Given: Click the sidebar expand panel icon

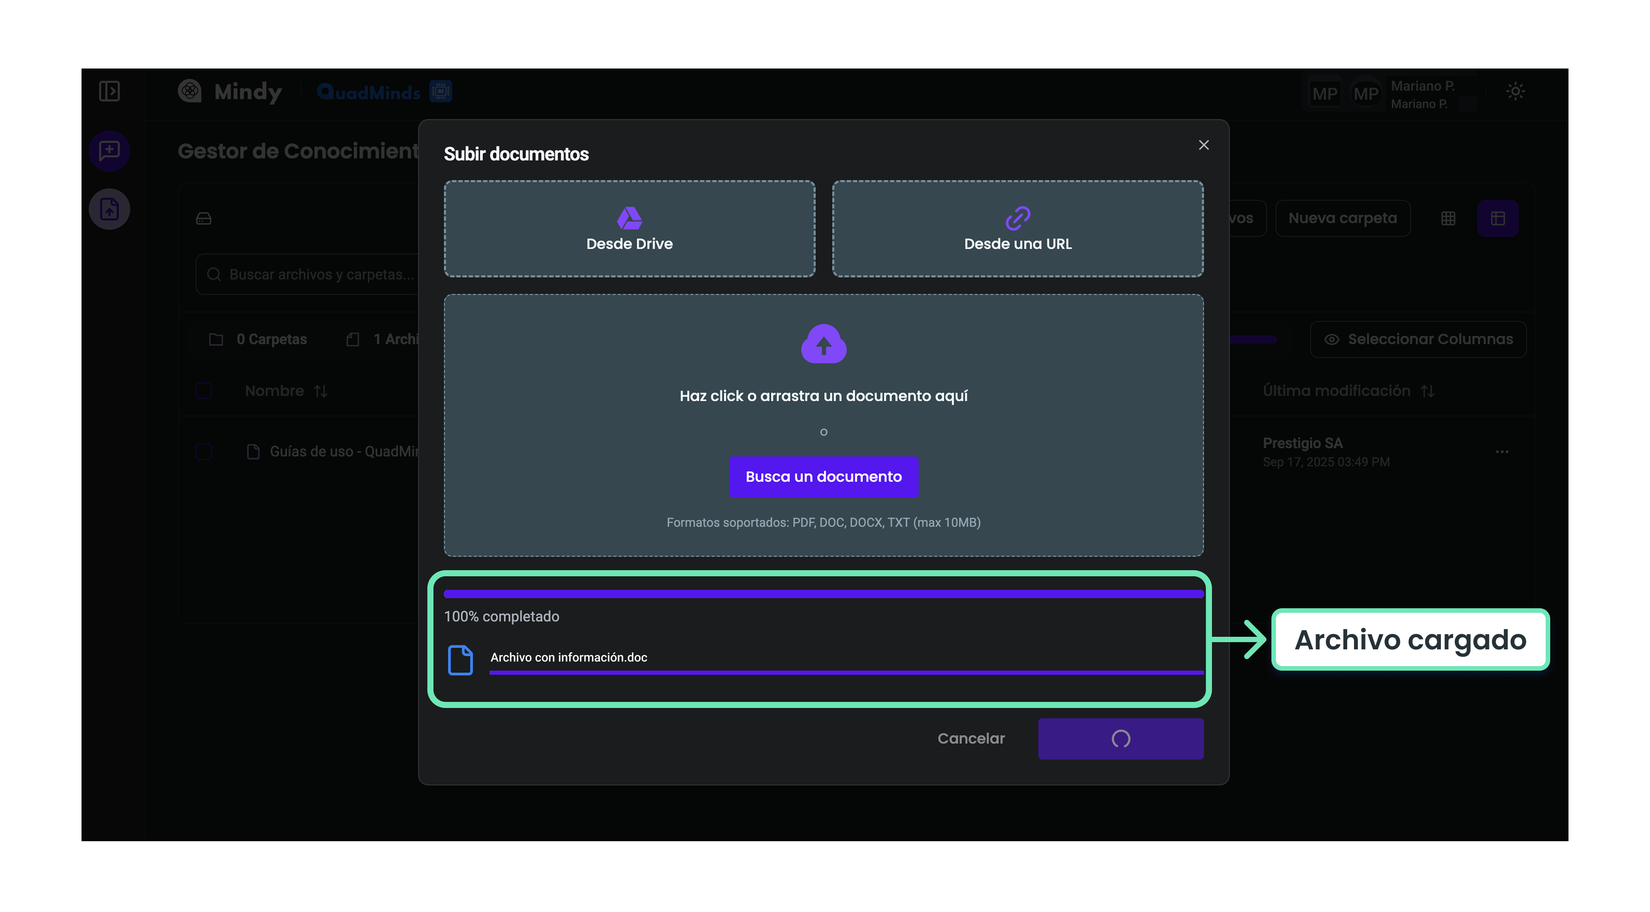Looking at the screenshot, I should click(110, 91).
